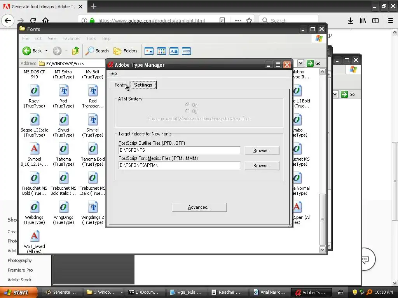Screen dimensions: 398x298
Task: Bookmark this page with the star icon
Action: [249, 21]
